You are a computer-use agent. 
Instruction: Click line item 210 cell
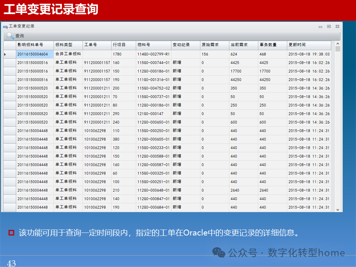[123, 190]
